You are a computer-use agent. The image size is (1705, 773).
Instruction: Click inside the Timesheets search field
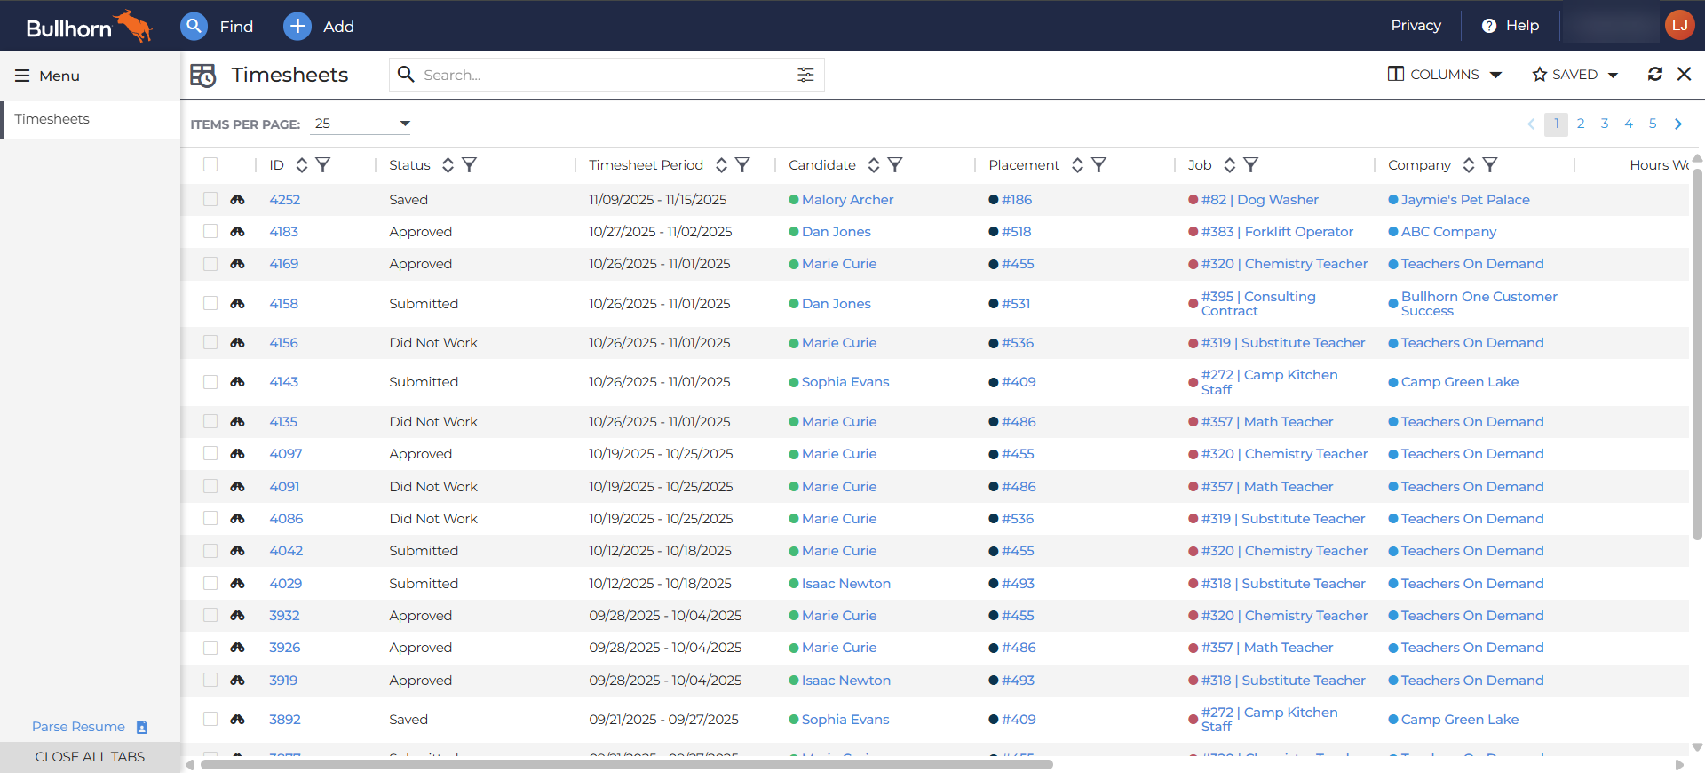pyautogui.click(x=604, y=75)
